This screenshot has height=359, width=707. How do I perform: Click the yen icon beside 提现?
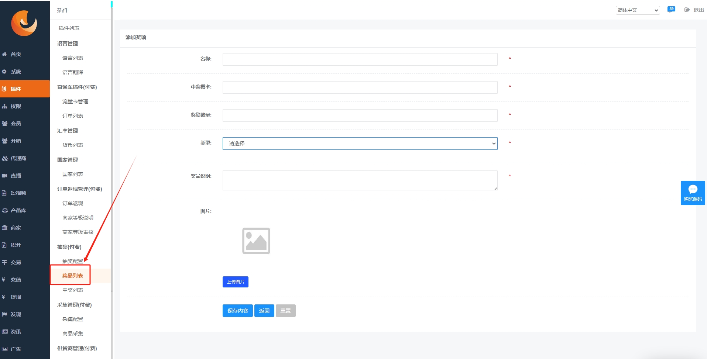(3, 297)
